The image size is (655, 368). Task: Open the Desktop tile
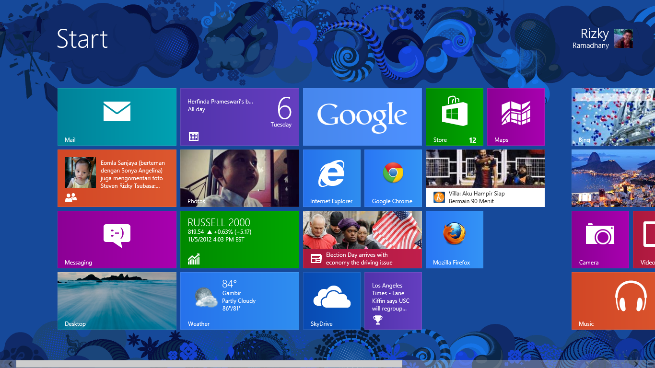117,301
